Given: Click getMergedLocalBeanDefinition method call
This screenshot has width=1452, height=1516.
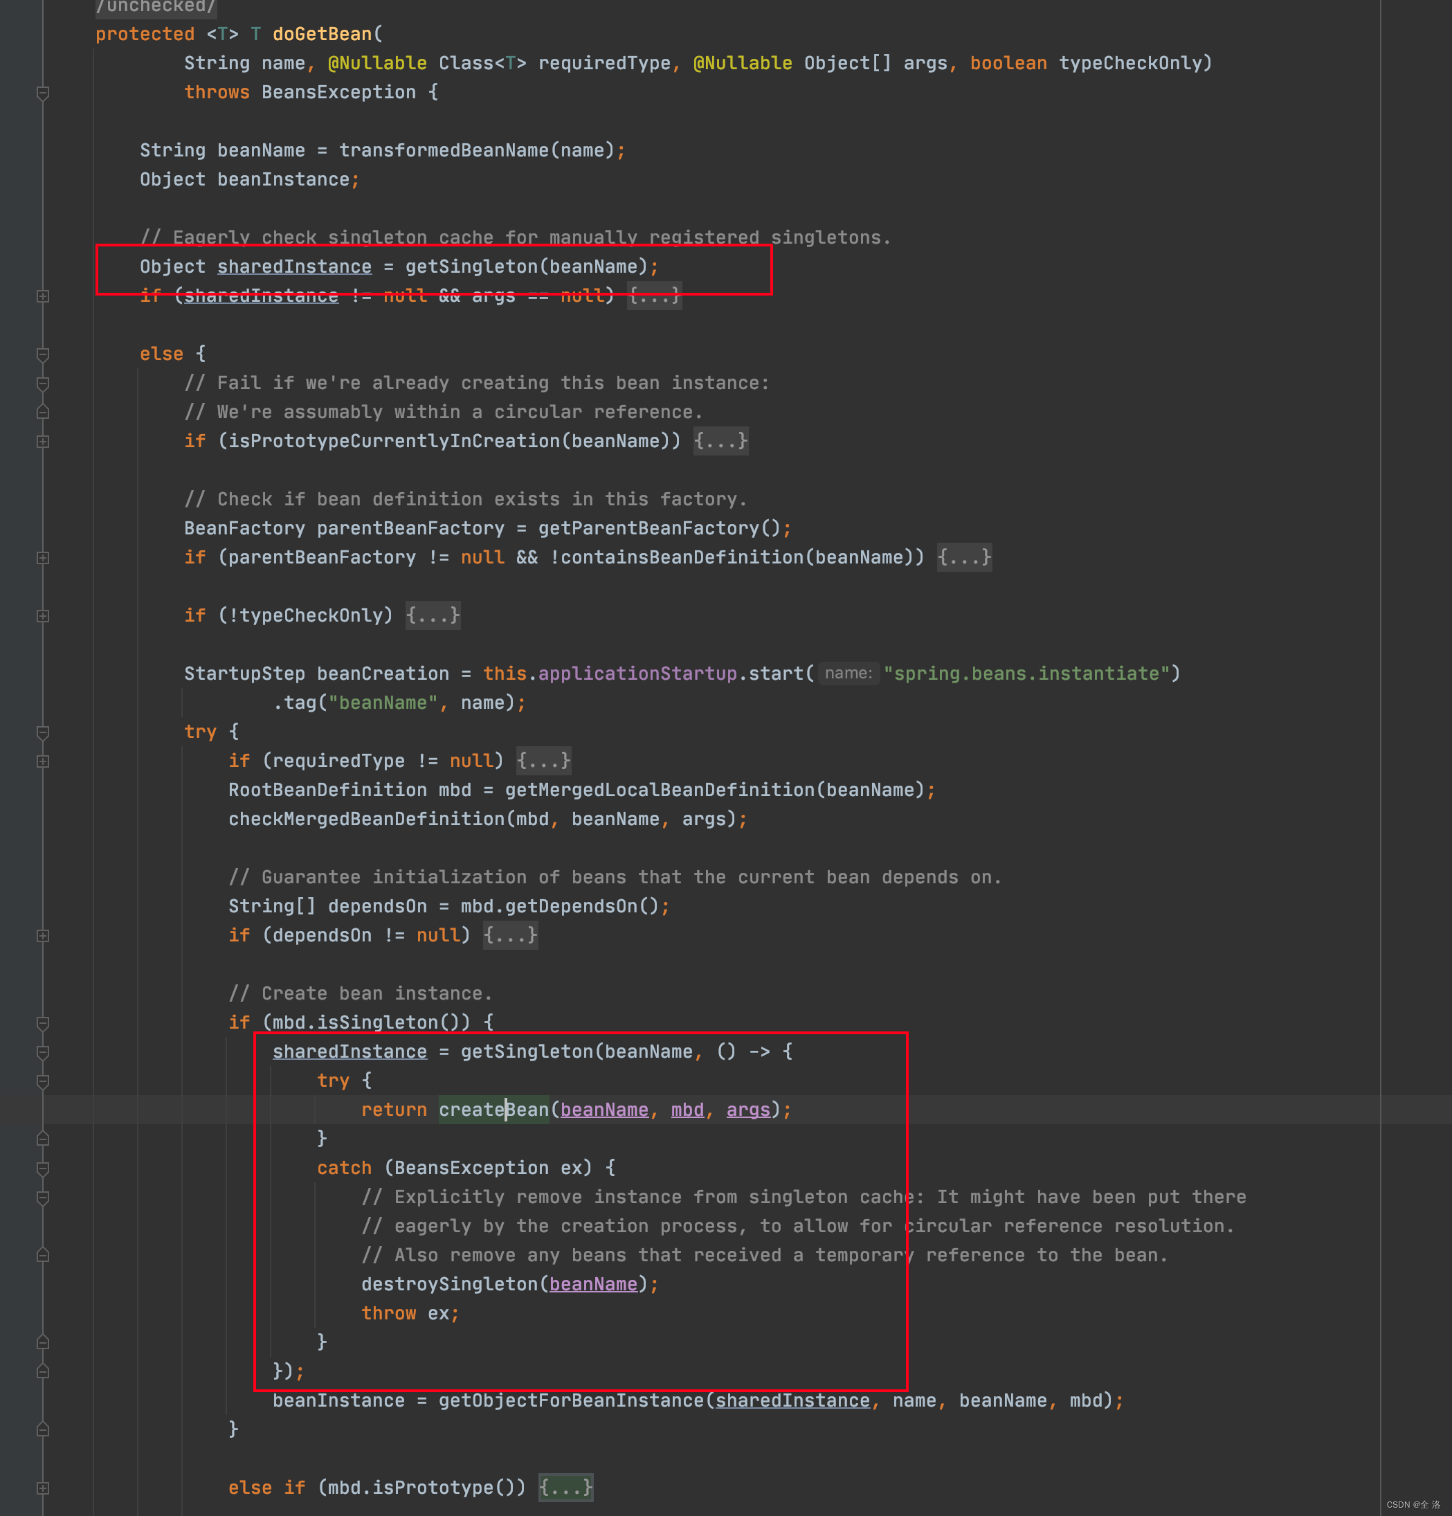Looking at the screenshot, I should point(660,790).
